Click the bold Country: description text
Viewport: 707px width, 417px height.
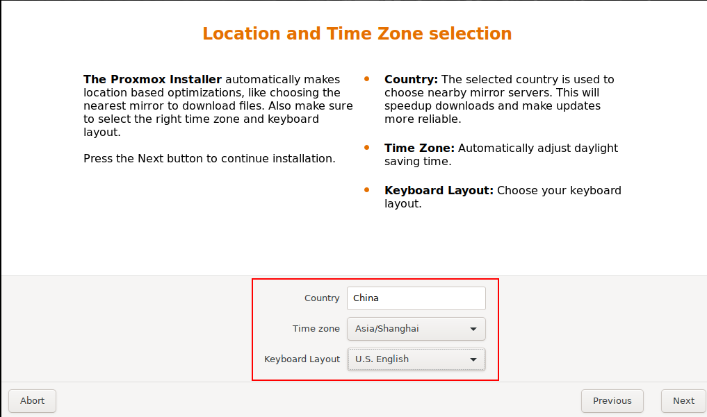pyautogui.click(x=411, y=80)
